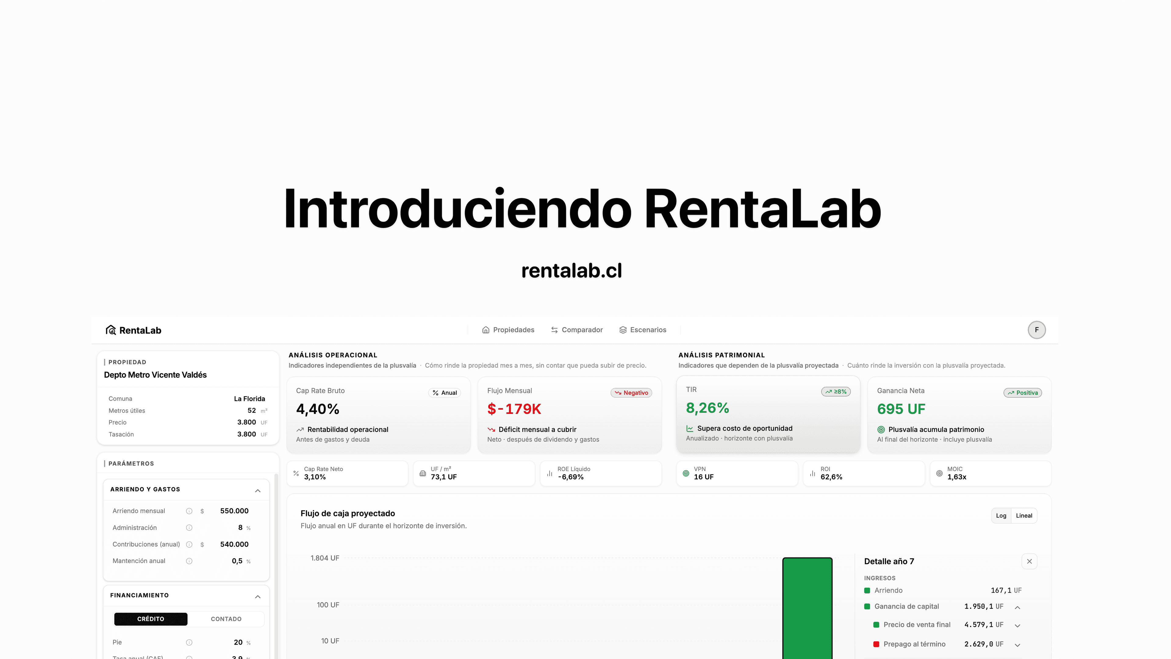Viewport: 1171px width, 659px height.
Task: Click the VPN target icon
Action: (686, 474)
